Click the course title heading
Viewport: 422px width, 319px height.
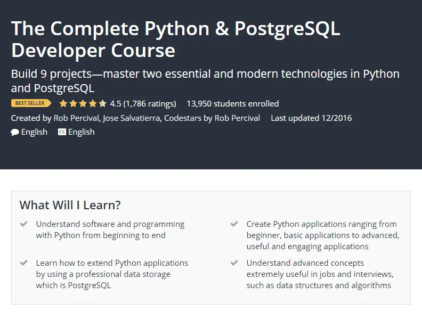[175, 39]
